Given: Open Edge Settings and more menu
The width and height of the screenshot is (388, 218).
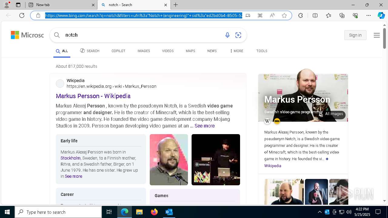Looking at the screenshot, I should [x=369, y=15].
